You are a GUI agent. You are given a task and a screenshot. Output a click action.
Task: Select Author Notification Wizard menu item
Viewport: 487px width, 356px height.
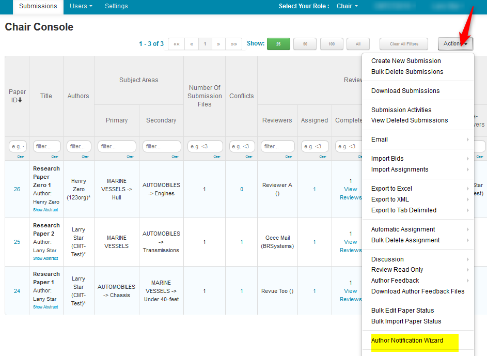pyautogui.click(x=407, y=340)
